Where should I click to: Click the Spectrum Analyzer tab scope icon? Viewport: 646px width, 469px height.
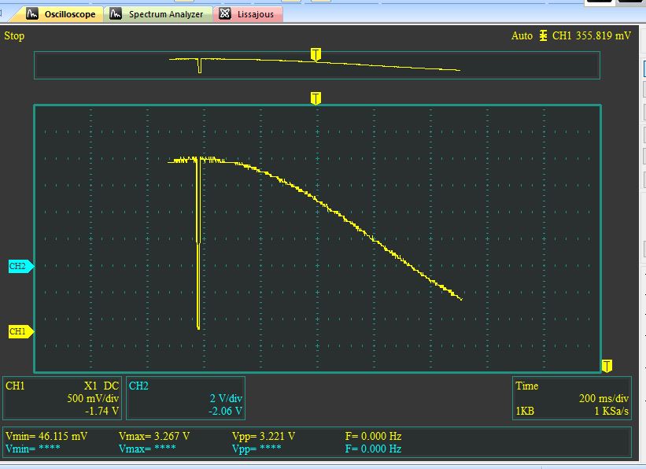[x=115, y=13]
